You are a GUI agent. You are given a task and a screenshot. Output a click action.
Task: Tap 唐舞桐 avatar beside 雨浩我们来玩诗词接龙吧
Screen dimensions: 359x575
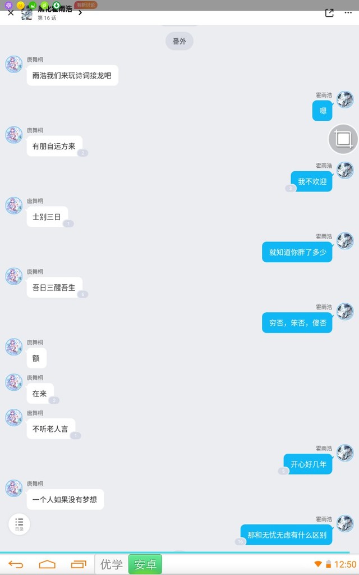click(14, 64)
